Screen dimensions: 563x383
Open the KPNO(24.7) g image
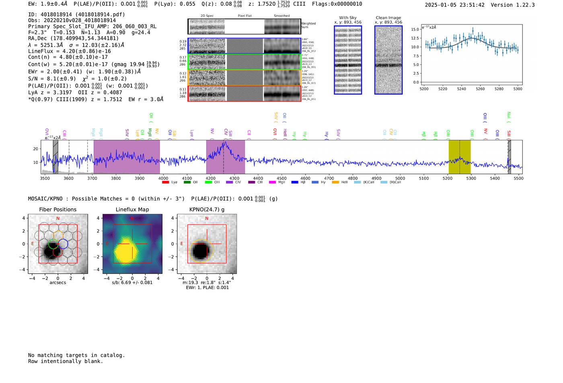207,244
